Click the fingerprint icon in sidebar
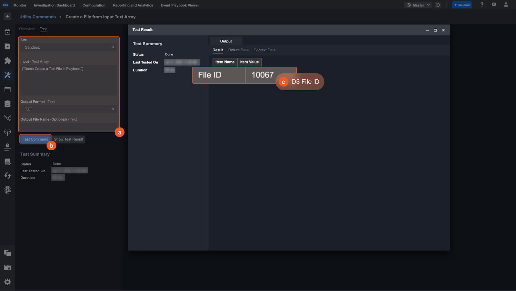Image resolution: width=516 pixels, height=291 pixels. tap(7, 190)
